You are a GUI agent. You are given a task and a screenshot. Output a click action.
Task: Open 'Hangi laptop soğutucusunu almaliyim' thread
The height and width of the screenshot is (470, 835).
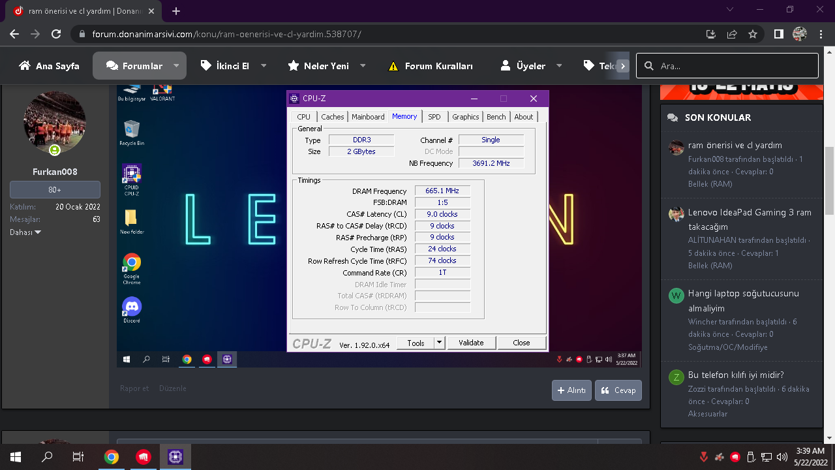point(744,300)
